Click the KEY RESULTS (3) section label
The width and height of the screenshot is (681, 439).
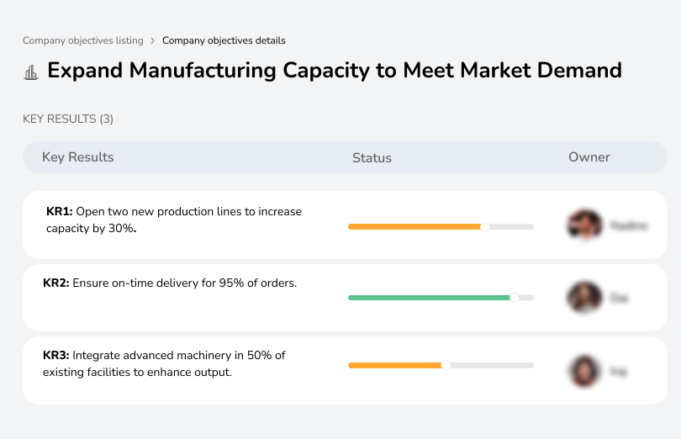(68, 119)
